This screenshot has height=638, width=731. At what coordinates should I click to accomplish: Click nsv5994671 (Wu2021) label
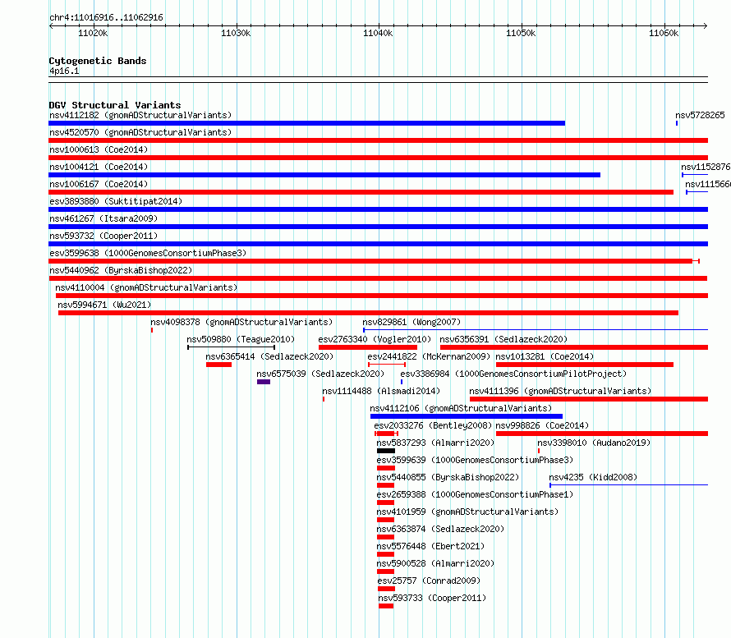point(104,305)
